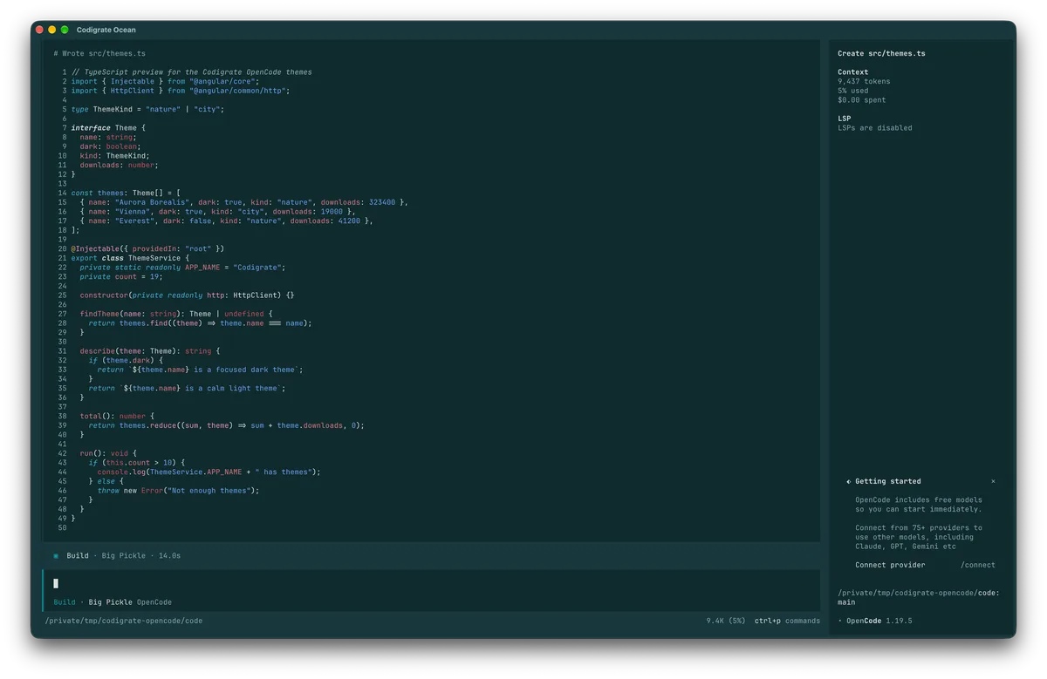Click the bullet icon before OpenCode 1.19.5
This screenshot has width=1047, height=679.
pos(840,621)
